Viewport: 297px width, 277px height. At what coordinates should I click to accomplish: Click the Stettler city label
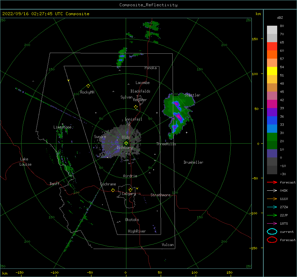(x=192, y=95)
